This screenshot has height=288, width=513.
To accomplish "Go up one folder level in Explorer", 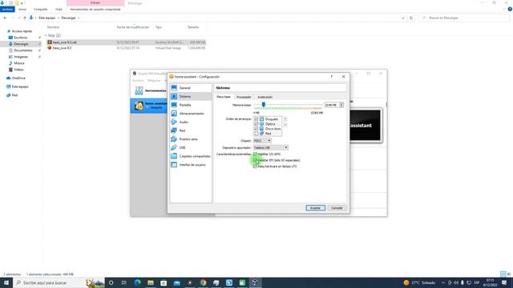I will point(25,18).
